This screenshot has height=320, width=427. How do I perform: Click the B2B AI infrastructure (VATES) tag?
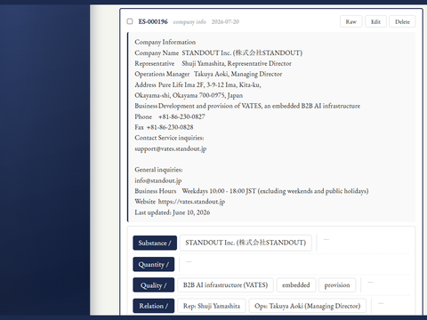tap(225, 285)
